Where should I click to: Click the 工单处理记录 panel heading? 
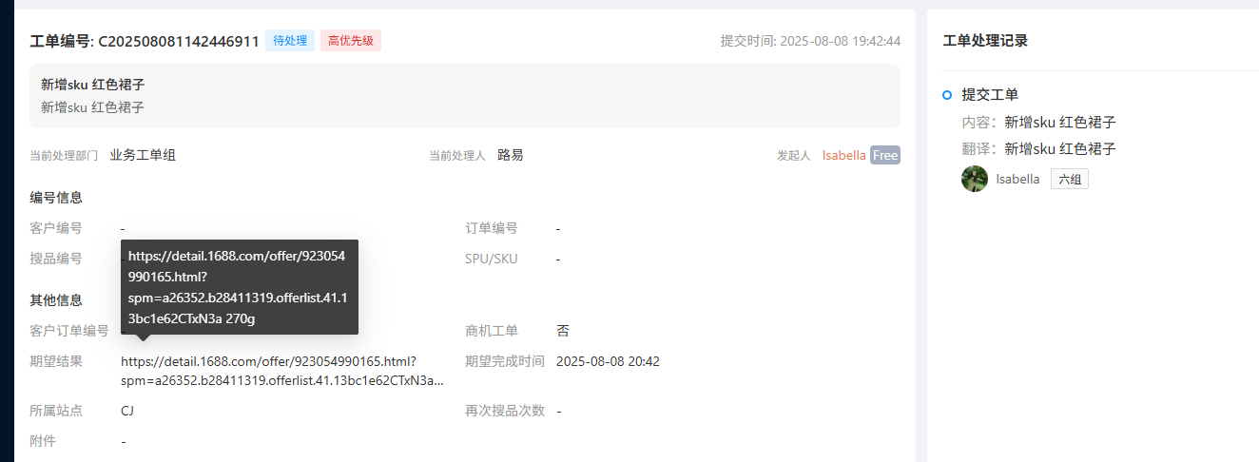tap(985, 41)
